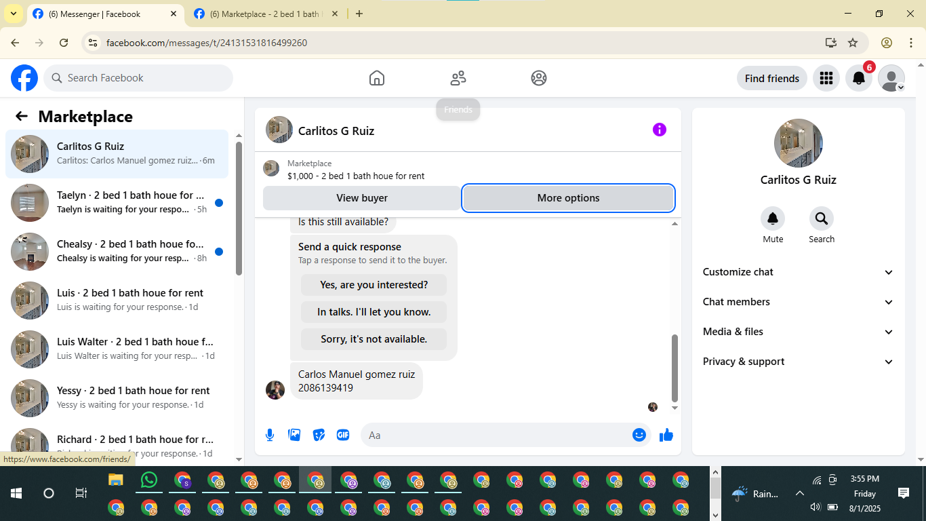Switch to the Messenger | Facebook tab
The image size is (926, 521).
coord(105,14)
